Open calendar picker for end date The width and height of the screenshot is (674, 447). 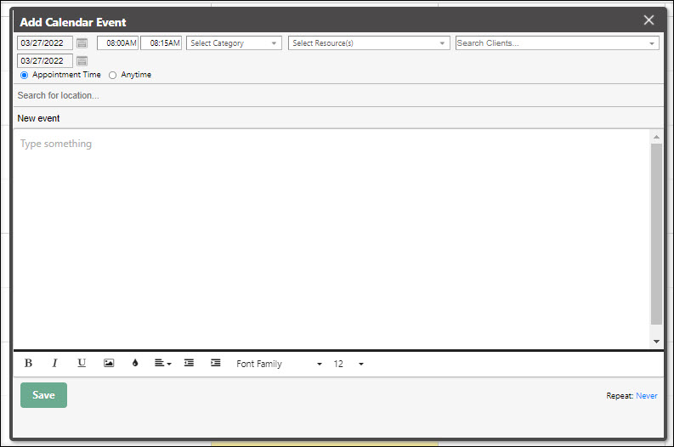coord(82,61)
